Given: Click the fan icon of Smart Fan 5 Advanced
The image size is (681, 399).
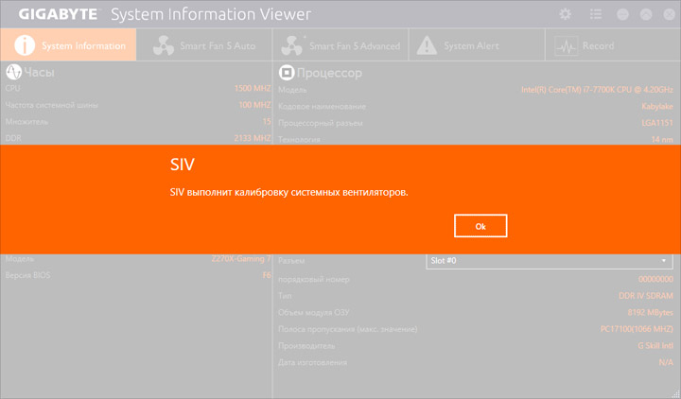Looking at the screenshot, I should (x=292, y=45).
